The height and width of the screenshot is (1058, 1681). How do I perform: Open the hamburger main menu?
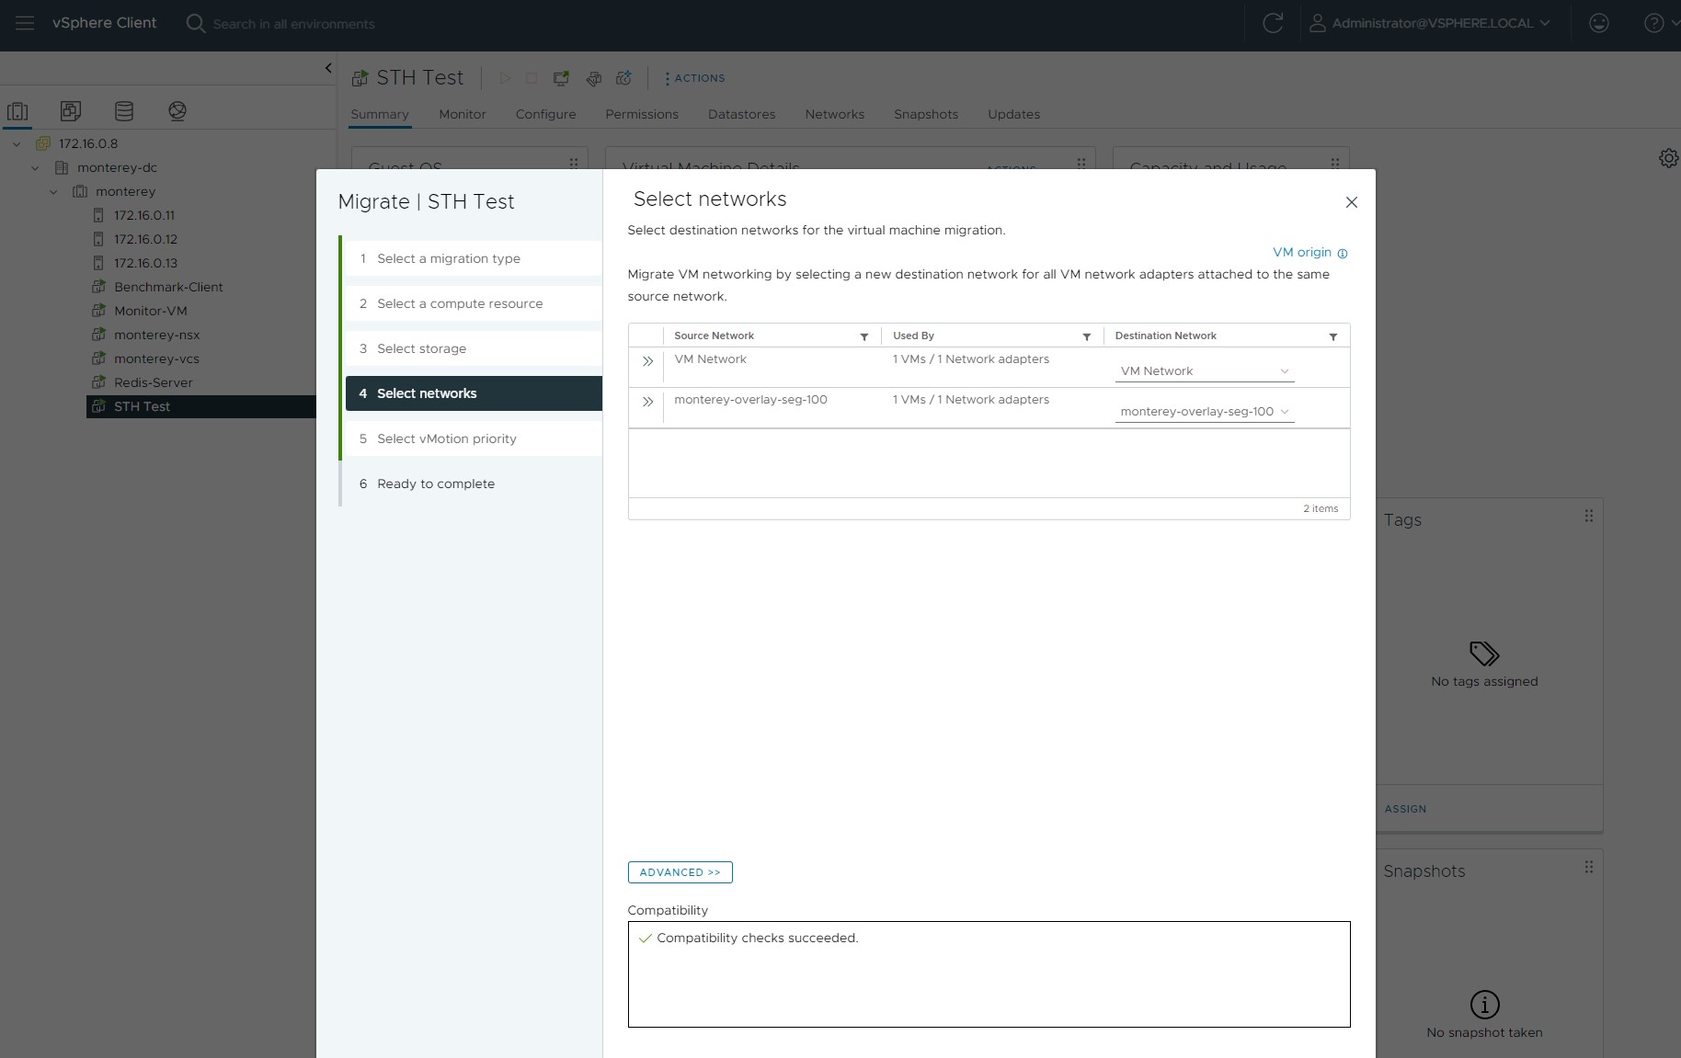click(25, 23)
